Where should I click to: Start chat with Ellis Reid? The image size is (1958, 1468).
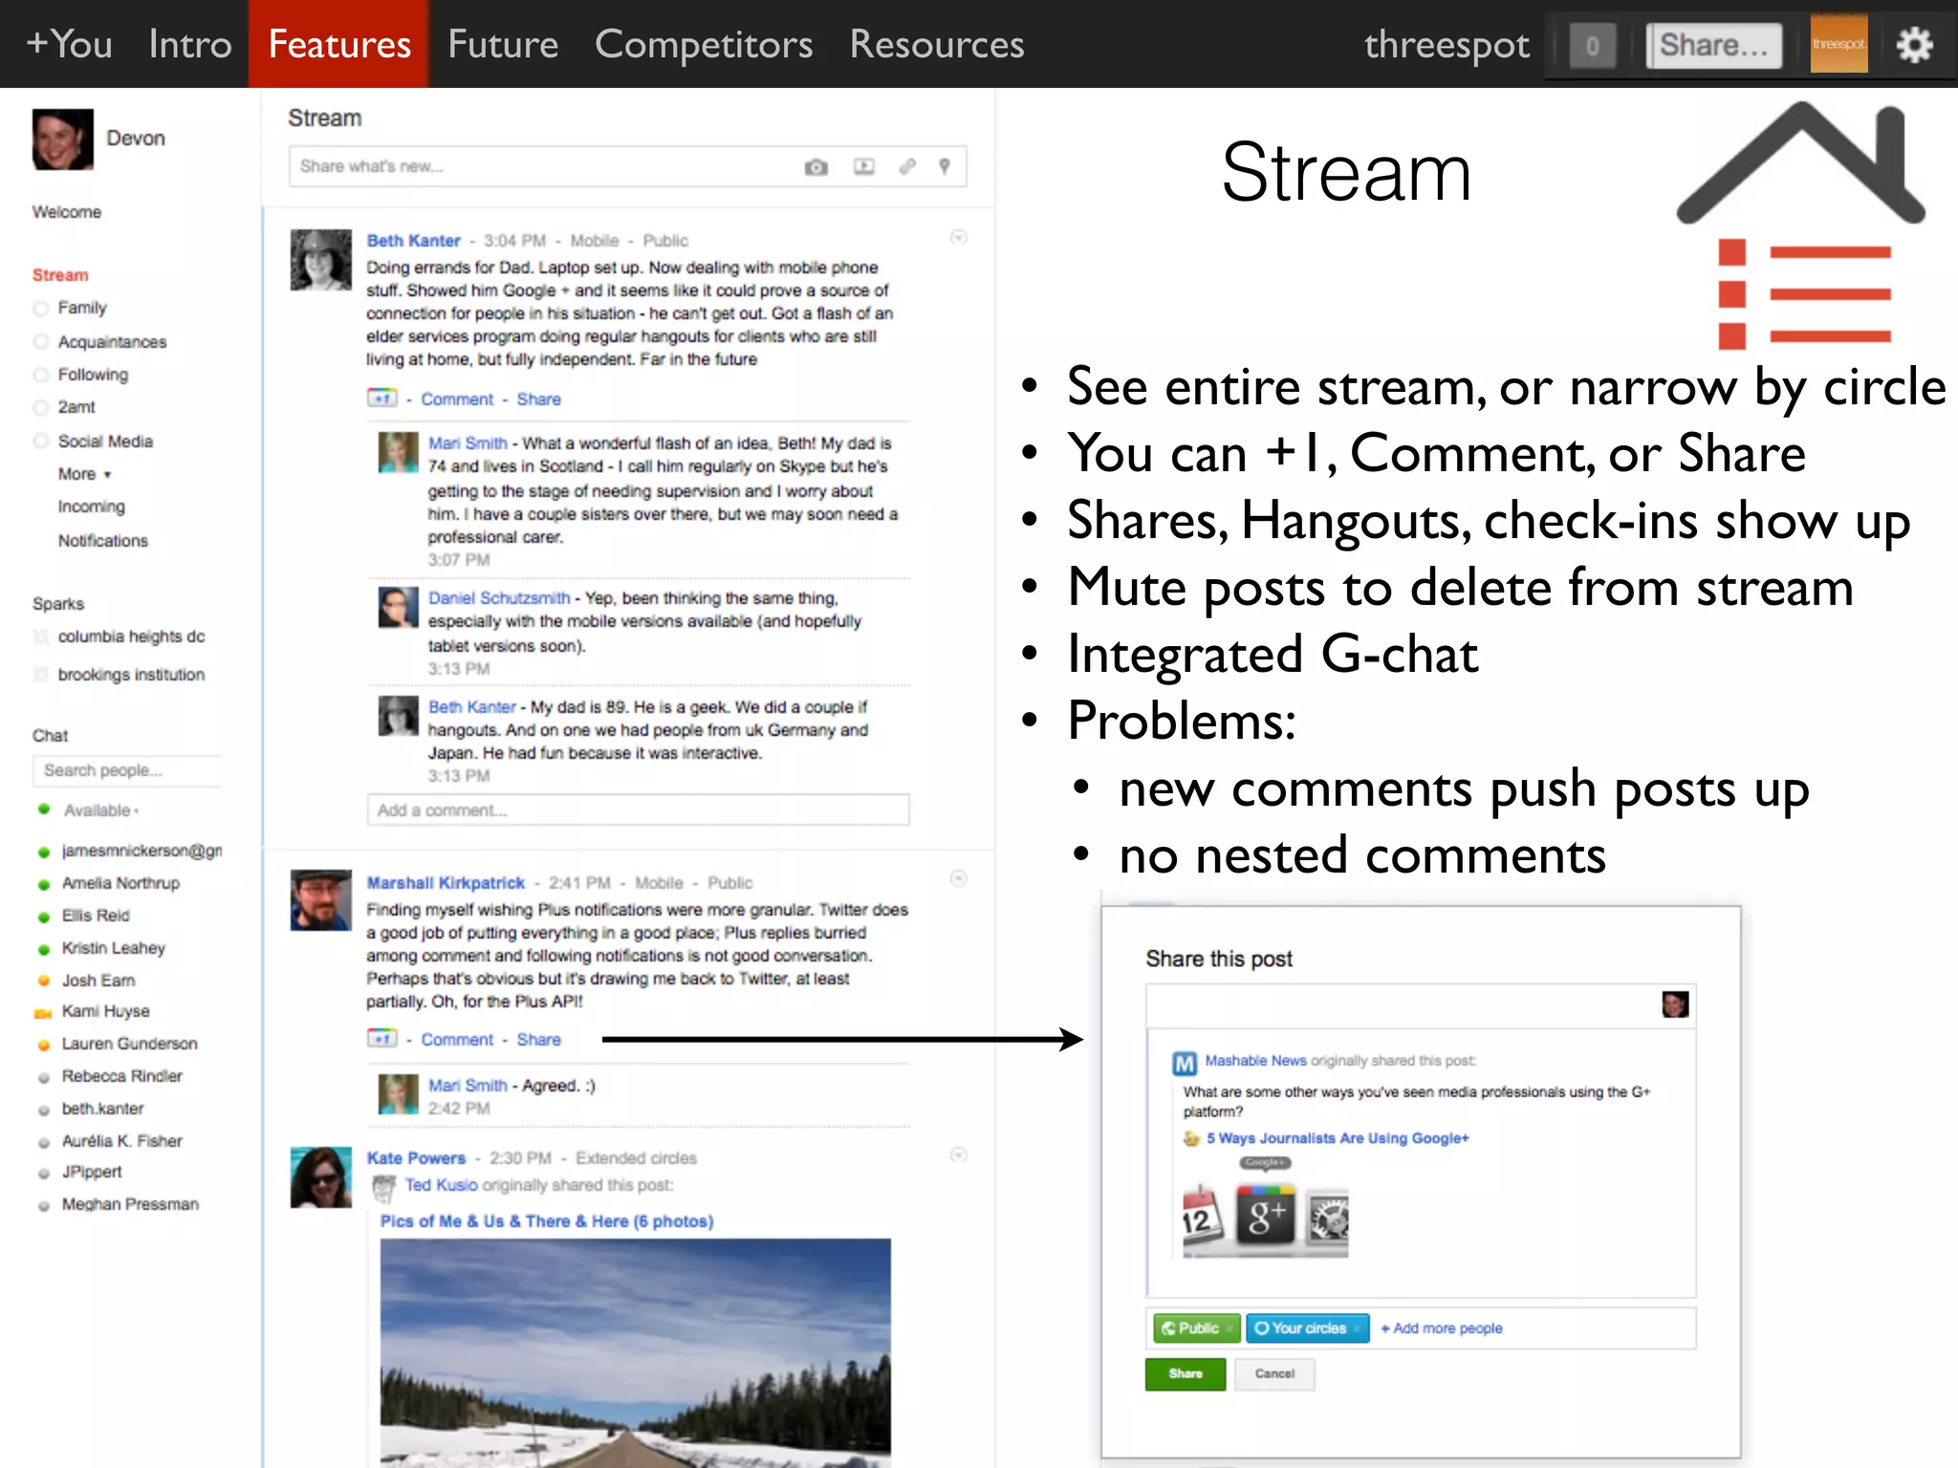(95, 916)
